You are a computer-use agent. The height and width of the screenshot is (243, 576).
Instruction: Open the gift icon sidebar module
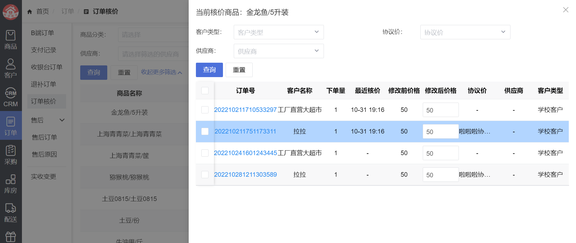pyautogui.click(x=11, y=237)
